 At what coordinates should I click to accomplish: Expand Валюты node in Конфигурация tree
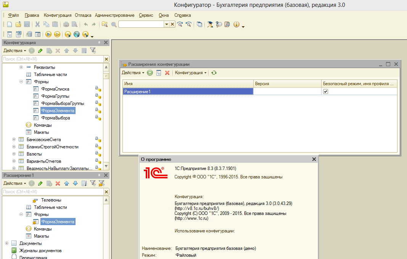14,154
